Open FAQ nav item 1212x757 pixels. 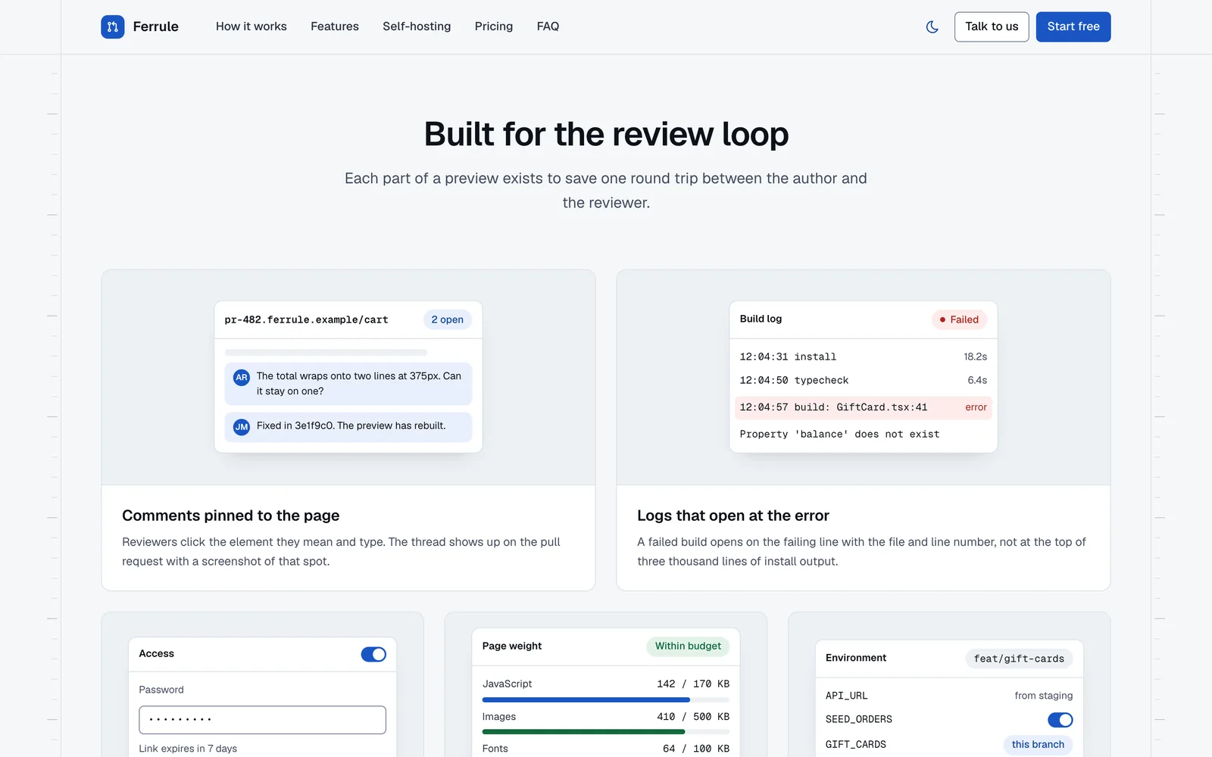[x=548, y=26]
